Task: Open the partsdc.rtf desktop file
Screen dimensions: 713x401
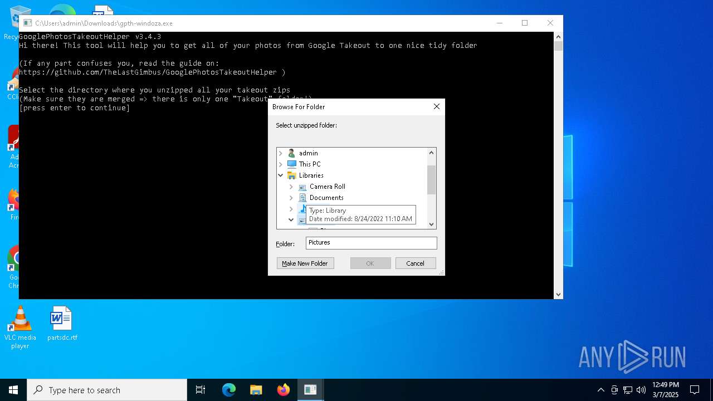Action: point(62,324)
